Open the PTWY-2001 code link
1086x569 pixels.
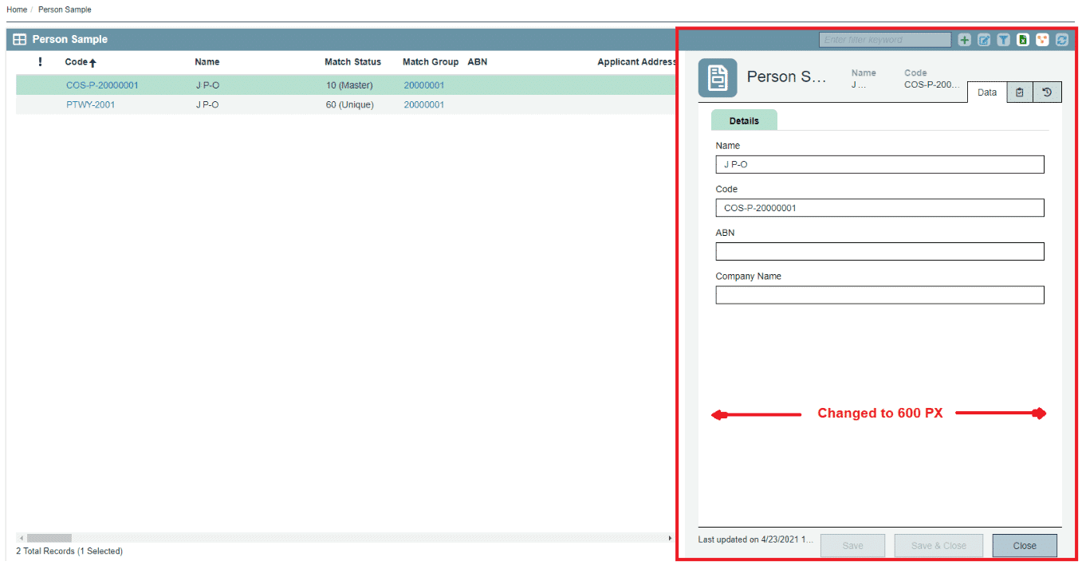point(90,104)
